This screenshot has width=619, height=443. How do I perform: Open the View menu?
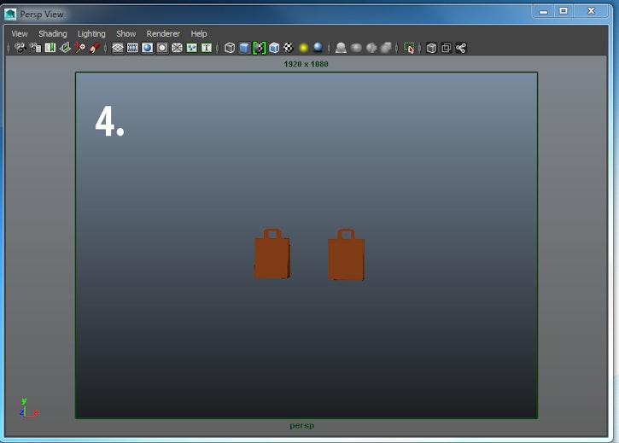[19, 34]
